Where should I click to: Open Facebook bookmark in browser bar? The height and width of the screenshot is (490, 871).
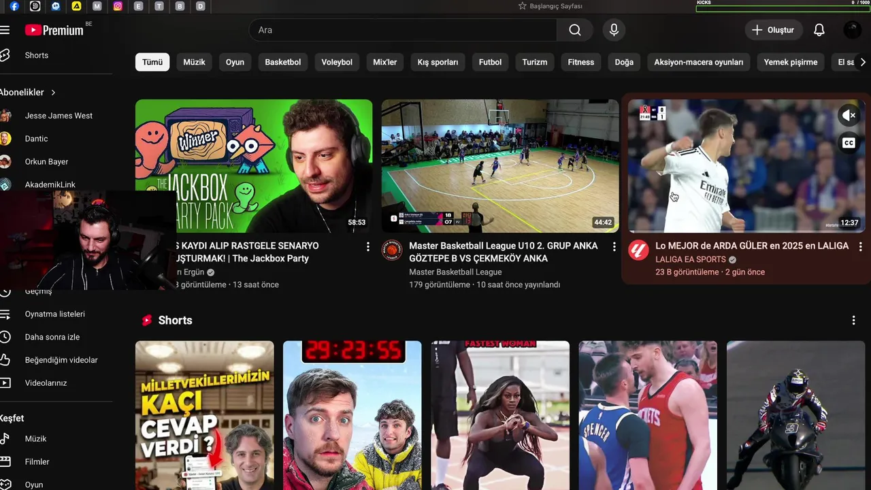(x=14, y=6)
